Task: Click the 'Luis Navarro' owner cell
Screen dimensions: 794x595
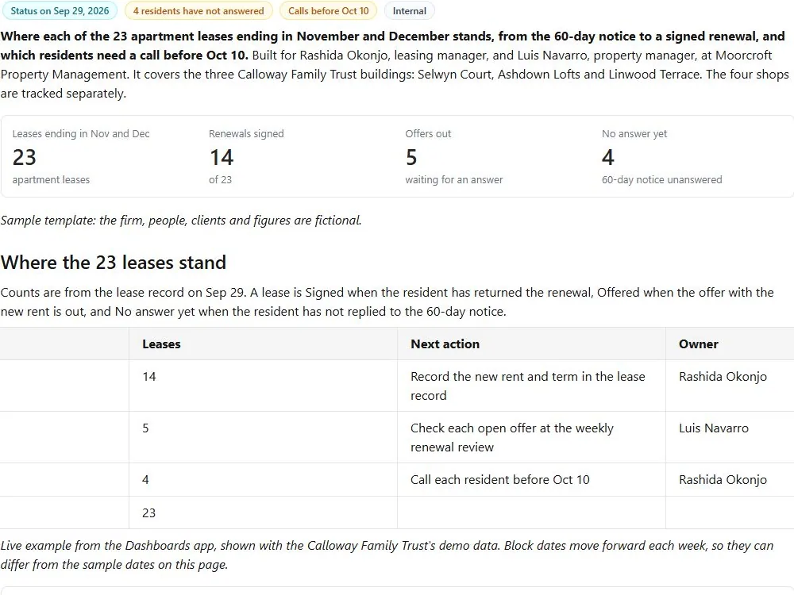Action: click(730, 438)
